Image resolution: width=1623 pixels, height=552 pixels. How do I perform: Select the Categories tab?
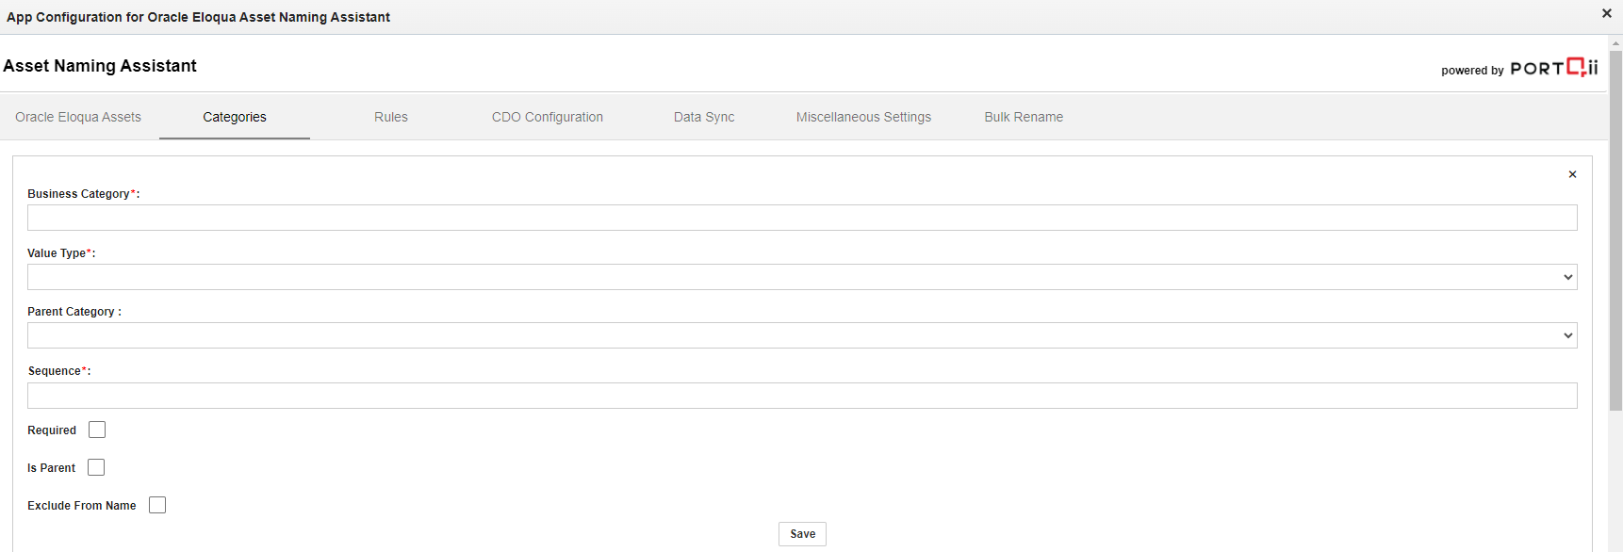(x=235, y=117)
